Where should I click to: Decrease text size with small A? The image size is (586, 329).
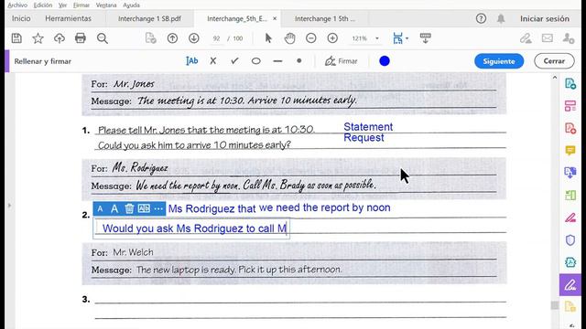point(100,209)
